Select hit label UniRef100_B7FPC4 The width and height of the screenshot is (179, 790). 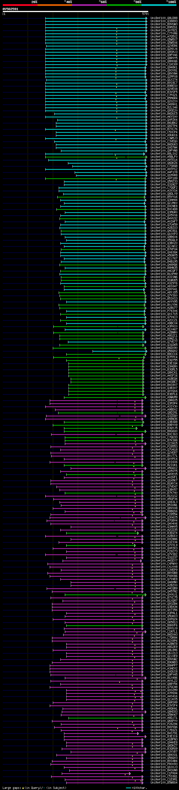[x=164, y=357]
